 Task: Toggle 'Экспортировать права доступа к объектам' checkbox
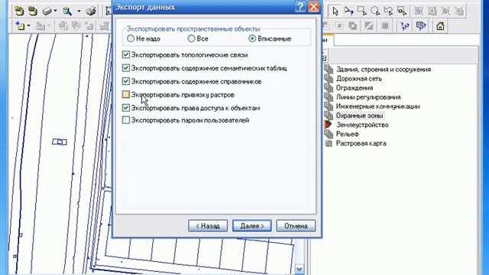coord(125,108)
